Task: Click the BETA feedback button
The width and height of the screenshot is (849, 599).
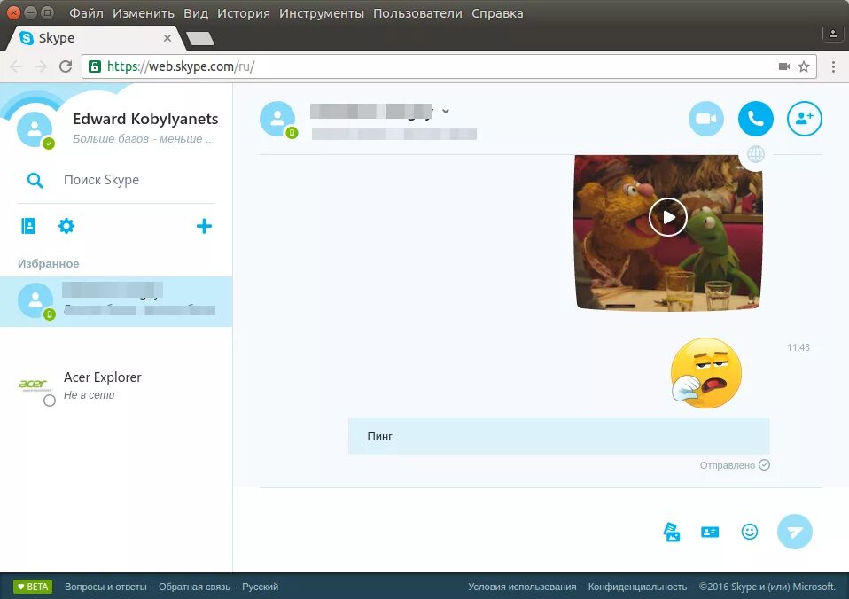Action: tap(33, 587)
